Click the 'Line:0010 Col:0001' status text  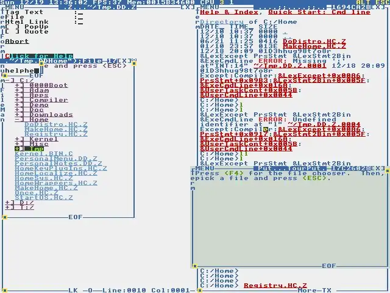tap(146, 291)
